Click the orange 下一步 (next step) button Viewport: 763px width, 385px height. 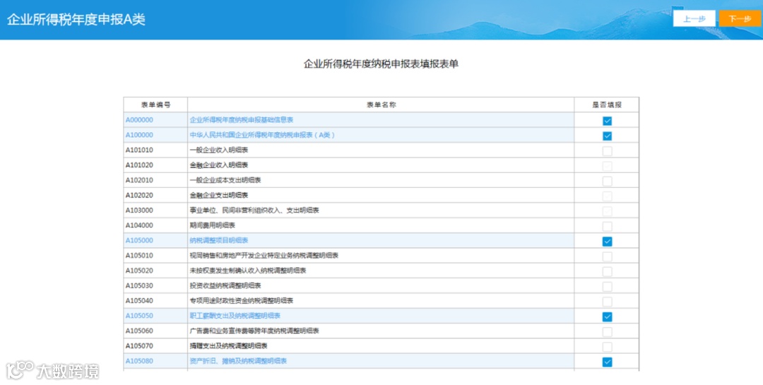click(x=740, y=18)
